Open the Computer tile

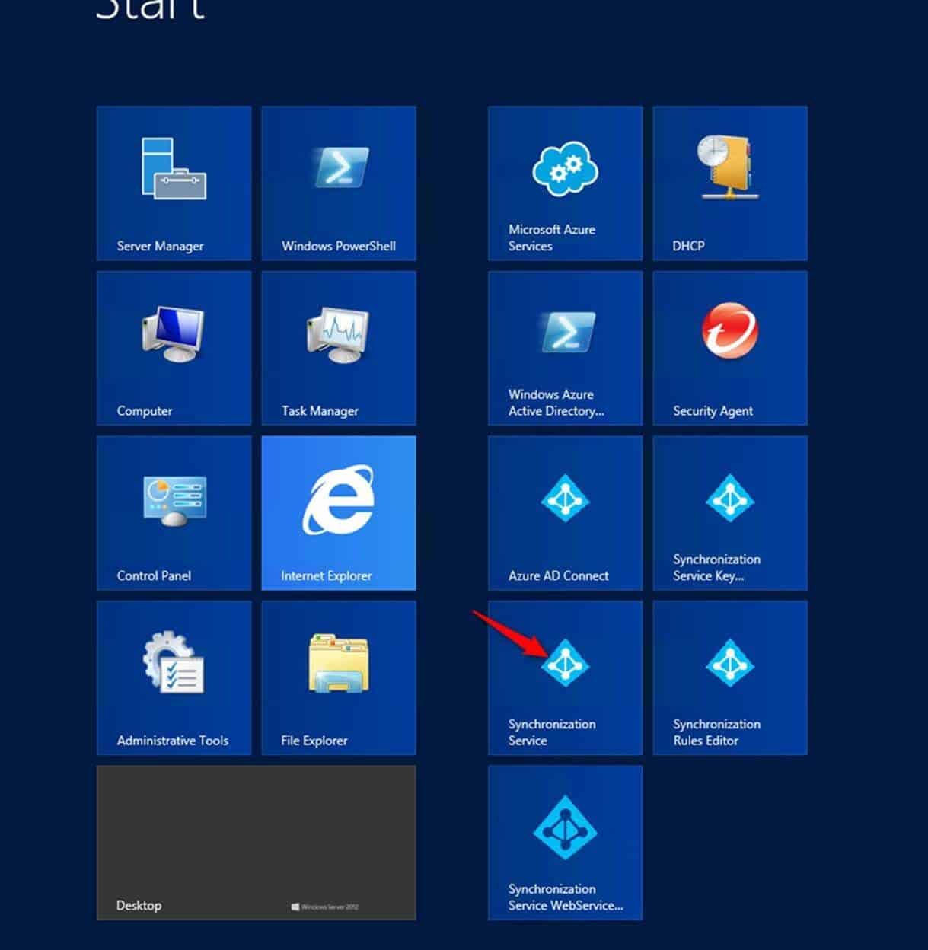point(174,348)
